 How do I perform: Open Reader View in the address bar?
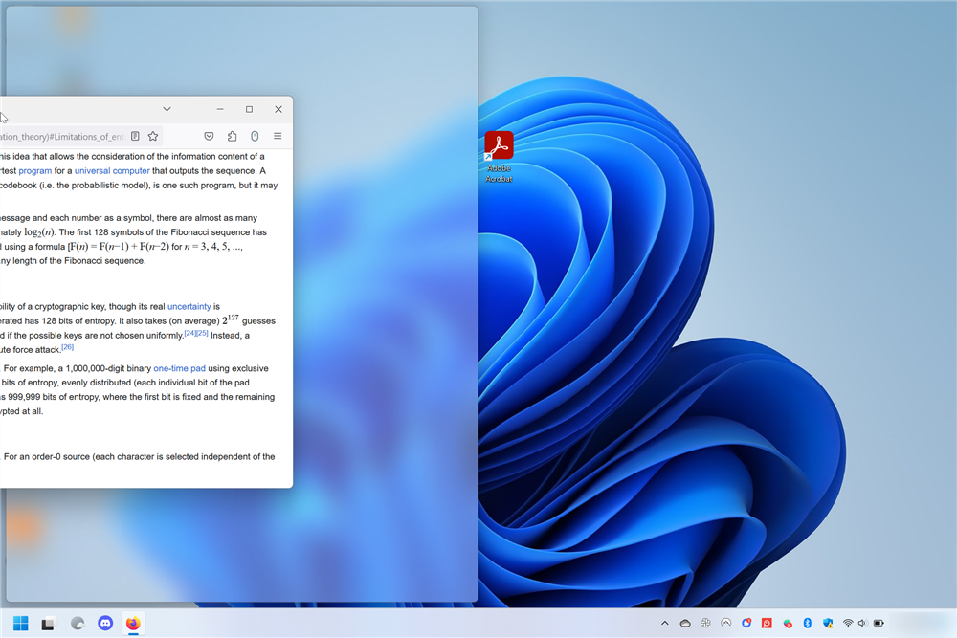(x=136, y=136)
